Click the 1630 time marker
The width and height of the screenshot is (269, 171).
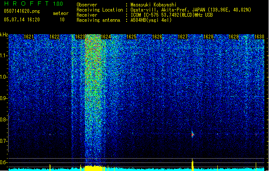(259, 37)
